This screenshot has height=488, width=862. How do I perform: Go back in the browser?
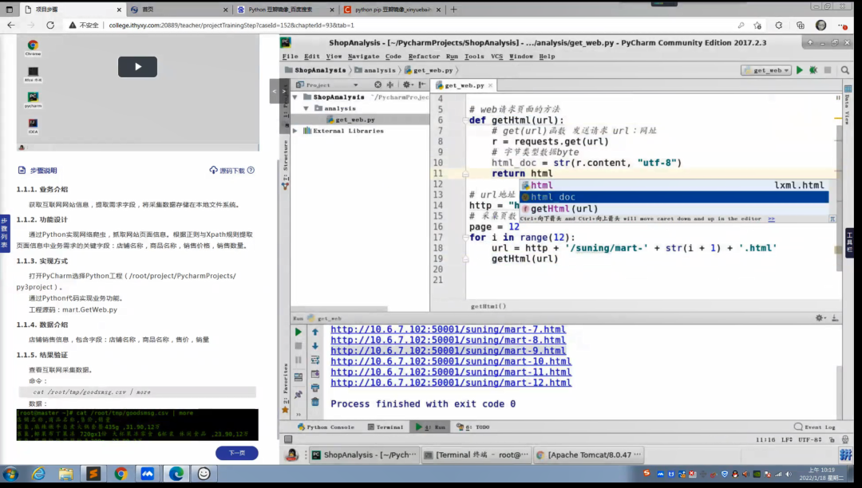pos(11,26)
